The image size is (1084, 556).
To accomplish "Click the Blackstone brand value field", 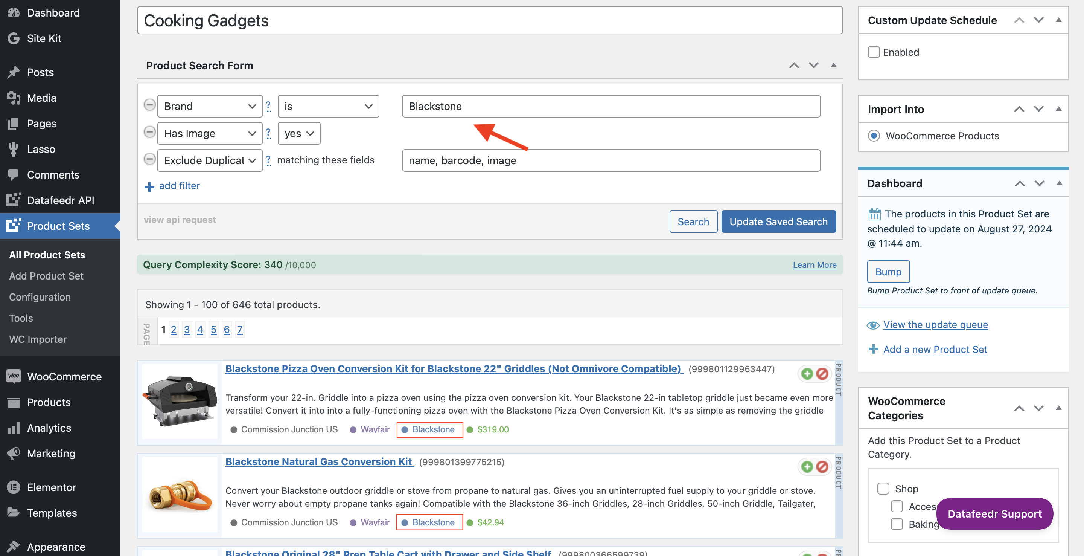I will [x=611, y=106].
